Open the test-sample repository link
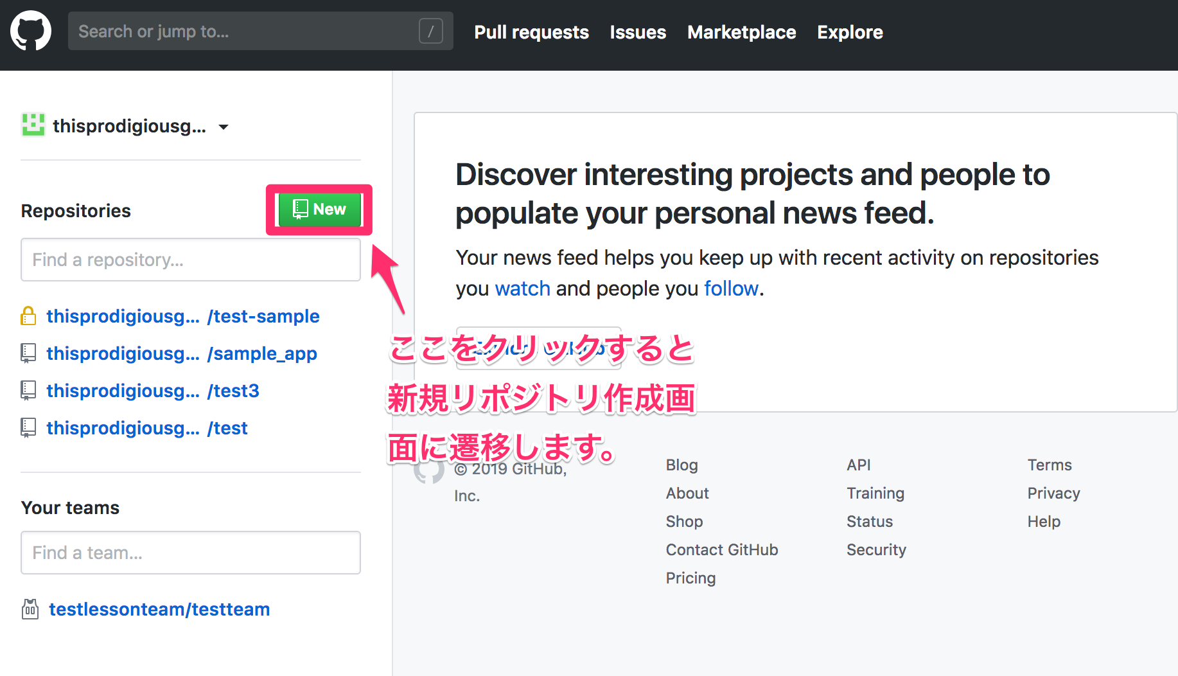 (183, 316)
